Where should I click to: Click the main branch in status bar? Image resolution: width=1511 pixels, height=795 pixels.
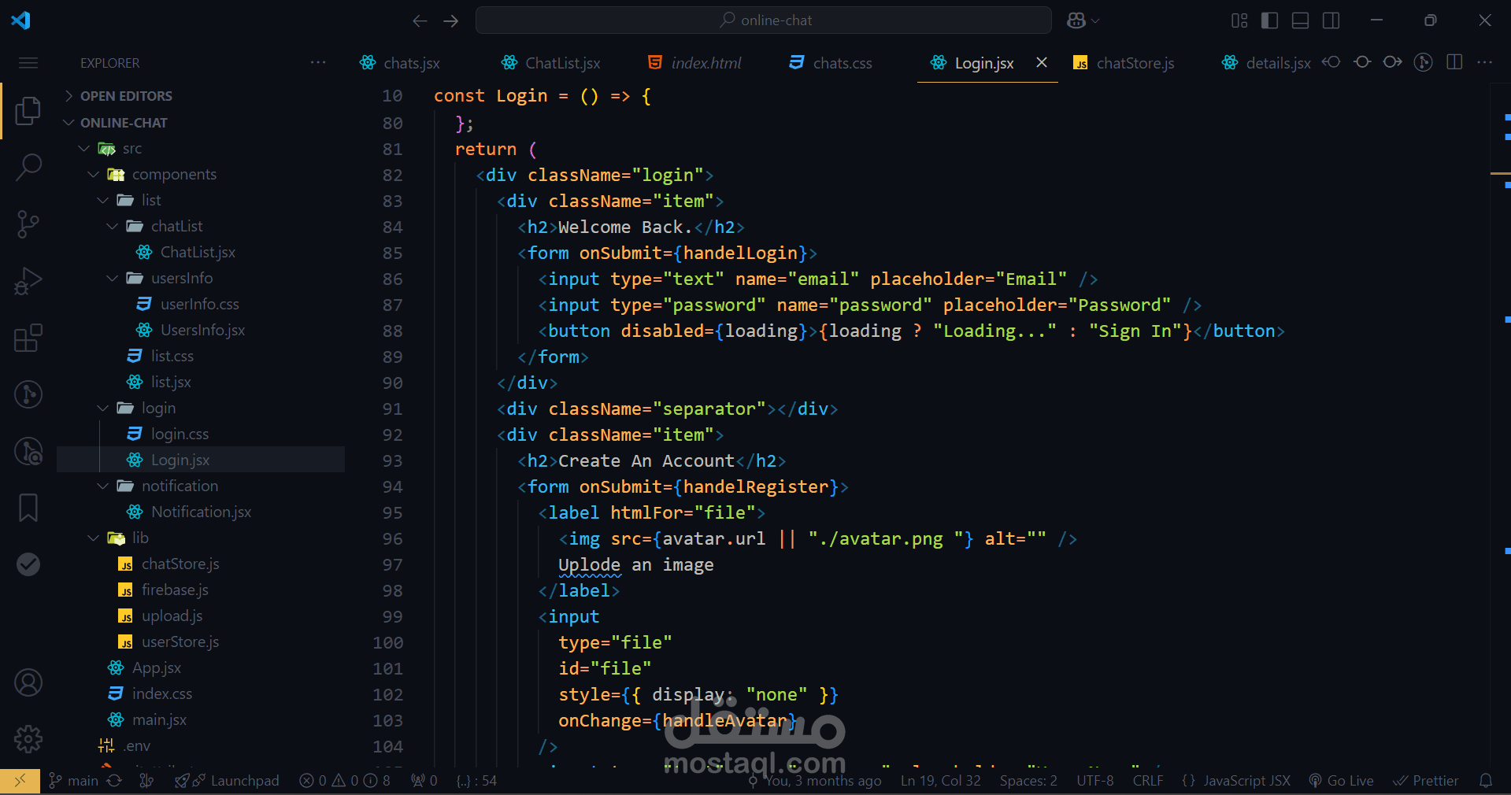click(x=73, y=781)
